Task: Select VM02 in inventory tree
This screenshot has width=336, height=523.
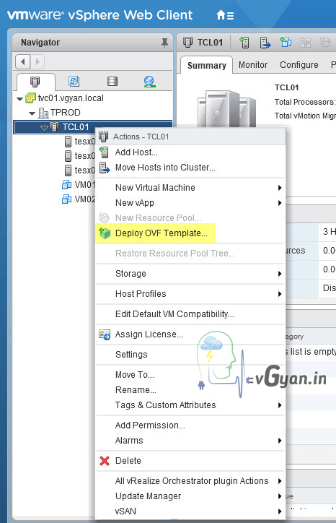Action: (x=85, y=199)
